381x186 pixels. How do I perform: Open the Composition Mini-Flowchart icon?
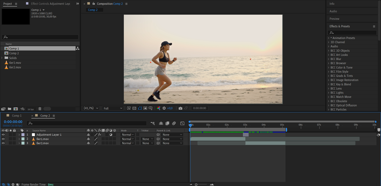point(153,123)
